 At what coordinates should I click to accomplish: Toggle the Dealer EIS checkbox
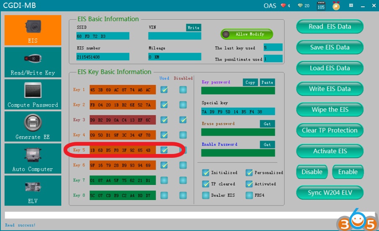click(206, 195)
